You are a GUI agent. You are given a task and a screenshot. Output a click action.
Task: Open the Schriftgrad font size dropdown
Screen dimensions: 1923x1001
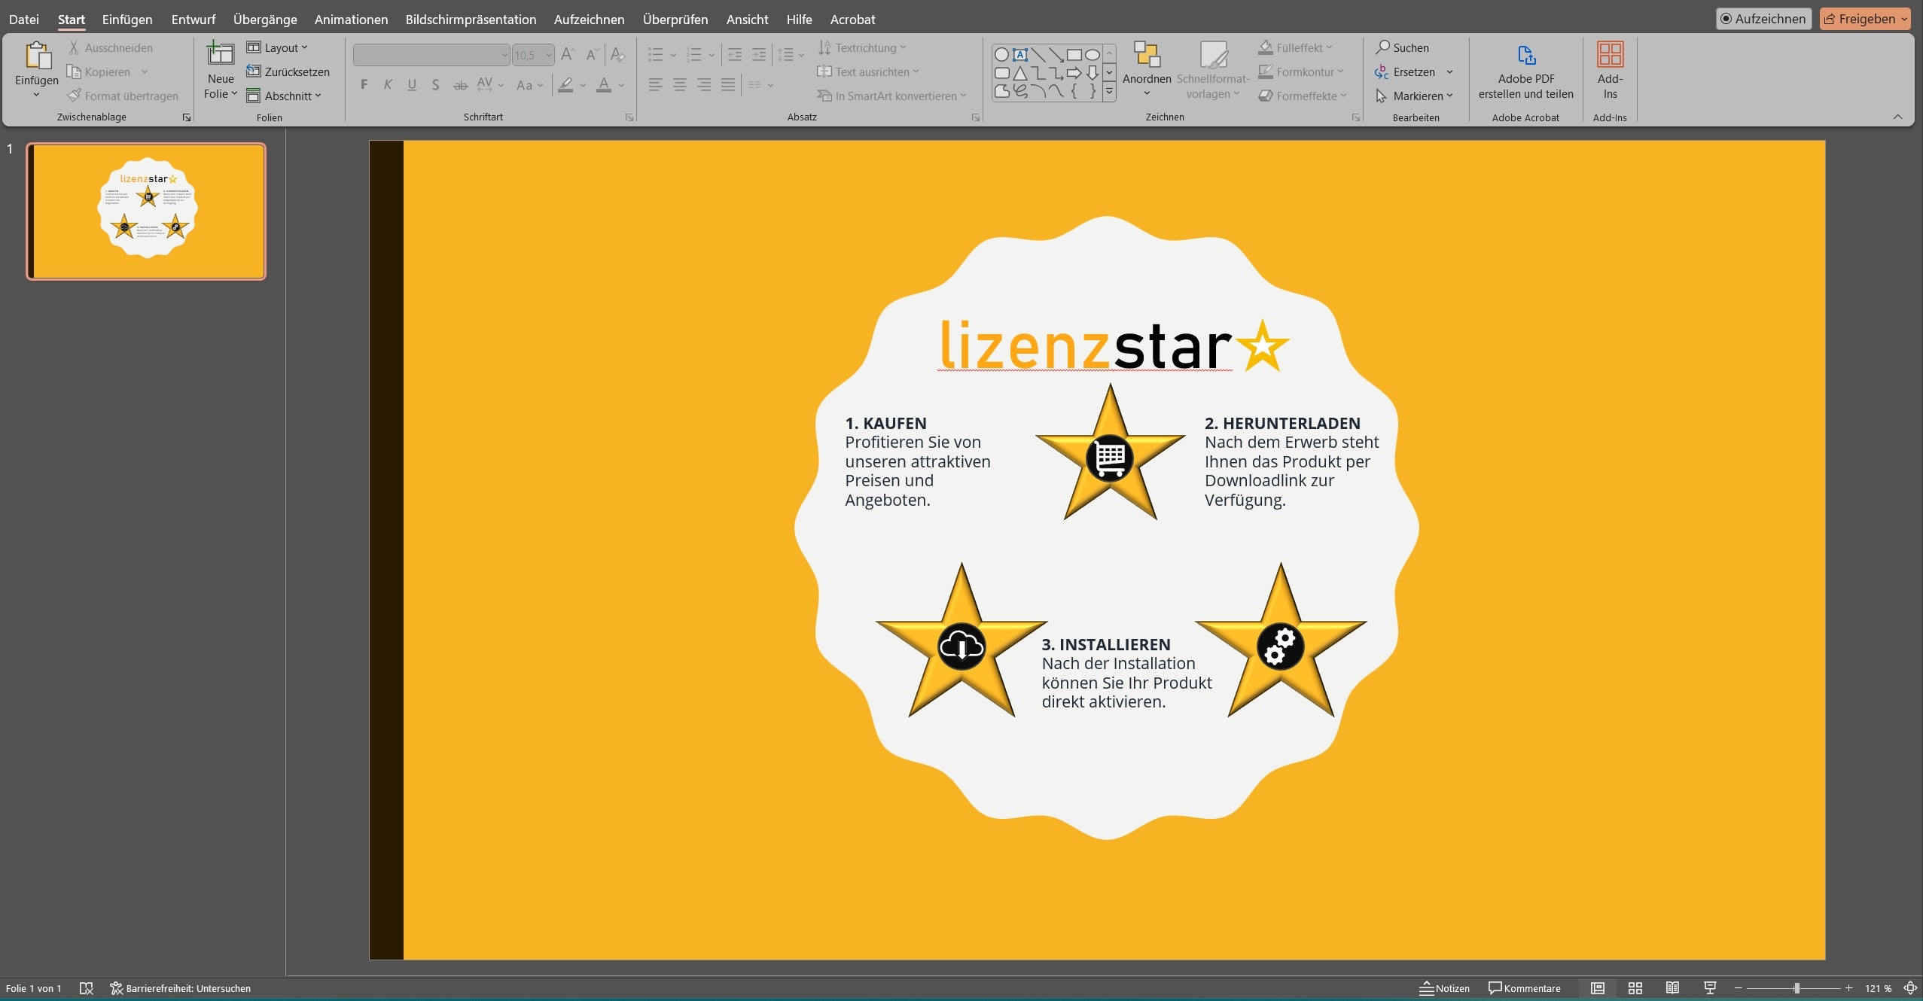(x=549, y=55)
